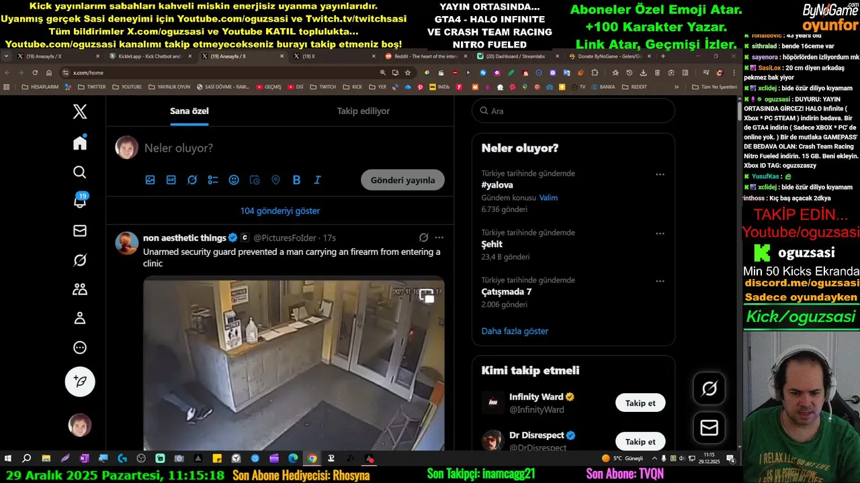Click Gönderi yayınla button
The image size is (860, 483).
pos(402,180)
